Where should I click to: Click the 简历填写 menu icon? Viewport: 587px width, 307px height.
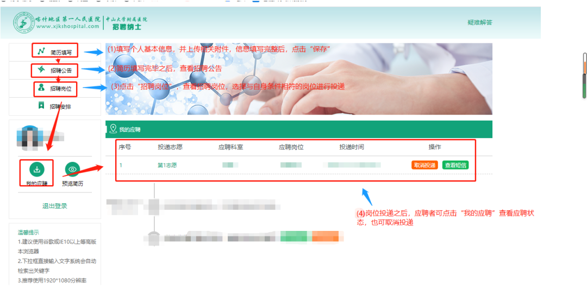(x=41, y=51)
